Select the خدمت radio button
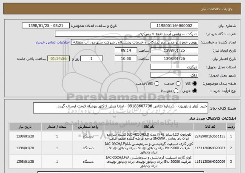The width and height of the screenshot is (245, 173). 178,84
